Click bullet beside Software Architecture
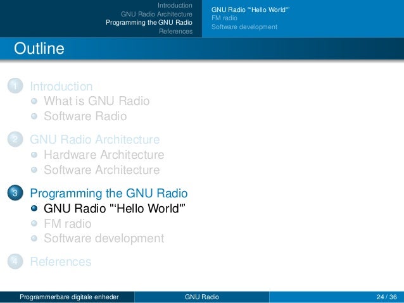Screen dimensions: 404x303 pyautogui.click(x=34, y=170)
